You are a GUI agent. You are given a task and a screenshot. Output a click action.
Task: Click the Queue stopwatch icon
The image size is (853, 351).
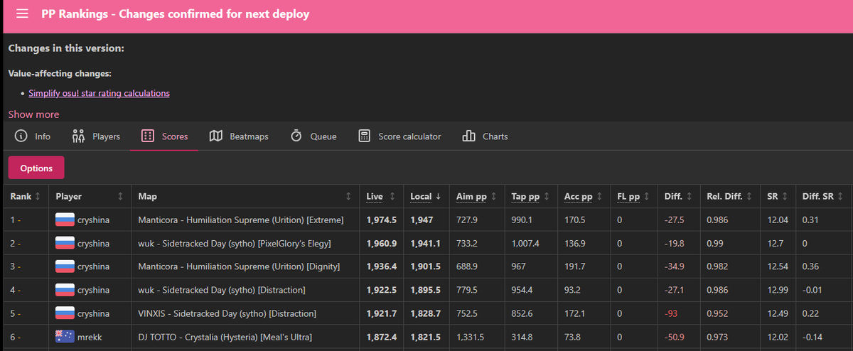pyautogui.click(x=297, y=136)
